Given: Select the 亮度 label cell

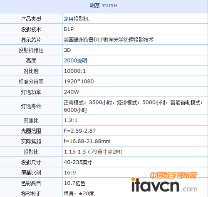Looking at the screenshot, I should tap(31, 61).
